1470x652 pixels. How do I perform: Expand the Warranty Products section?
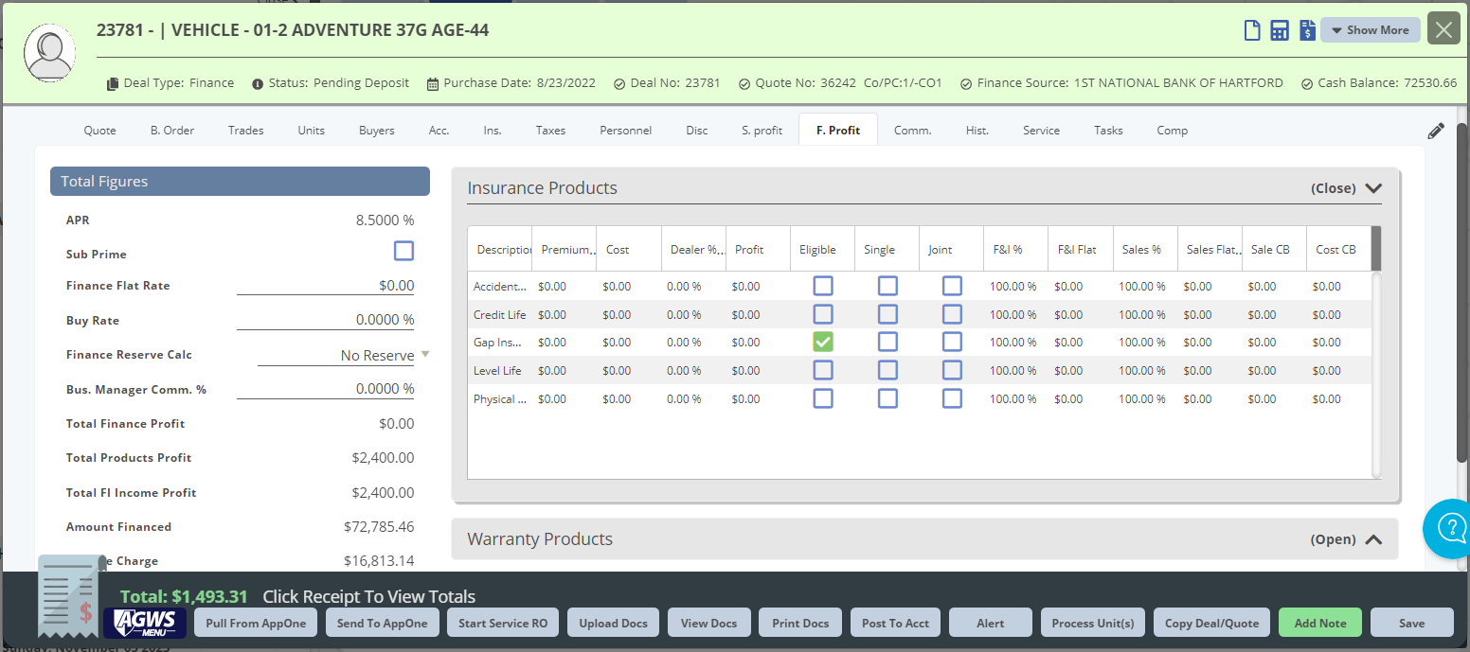tap(1373, 539)
